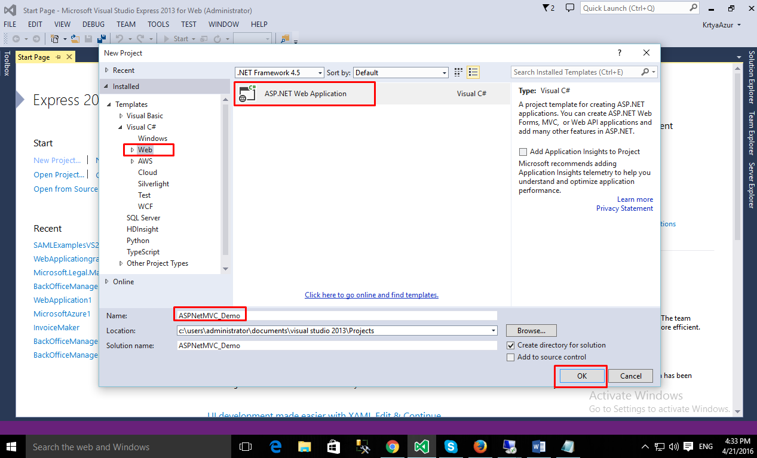Open the Location path dropdown
The height and width of the screenshot is (458, 757).
[494, 330]
